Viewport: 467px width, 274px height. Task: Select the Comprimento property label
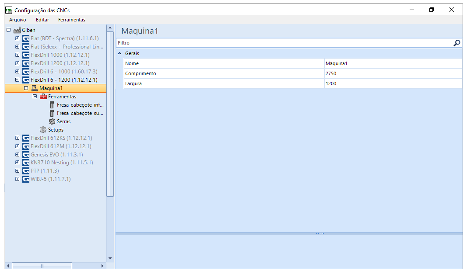click(140, 74)
